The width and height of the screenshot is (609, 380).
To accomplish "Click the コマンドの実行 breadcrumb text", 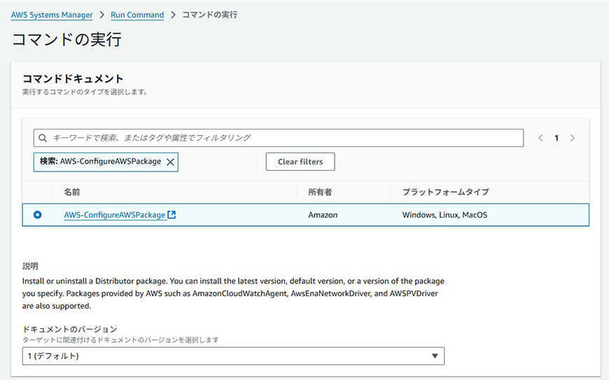I will click(x=210, y=15).
